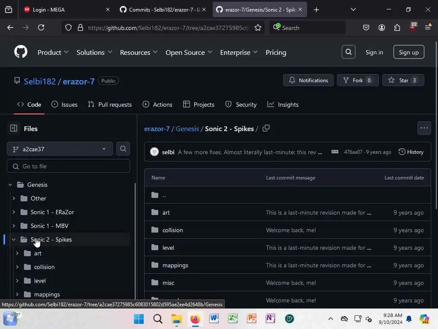Open the Actions tab
Screen dimensions: 438x329
(x=157, y=105)
